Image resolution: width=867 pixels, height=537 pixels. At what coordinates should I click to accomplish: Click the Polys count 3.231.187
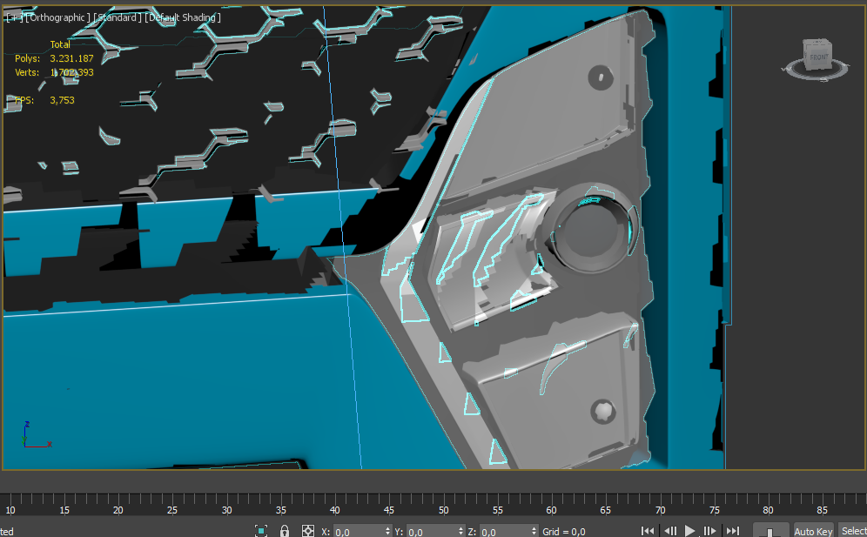tap(71, 58)
